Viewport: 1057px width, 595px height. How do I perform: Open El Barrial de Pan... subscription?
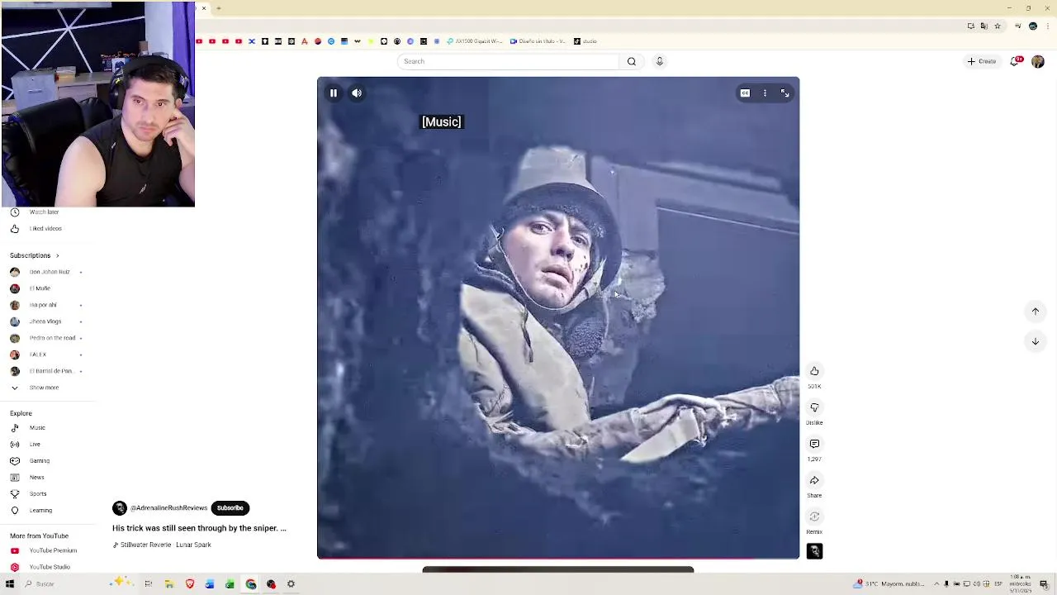pyautogui.click(x=51, y=371)
